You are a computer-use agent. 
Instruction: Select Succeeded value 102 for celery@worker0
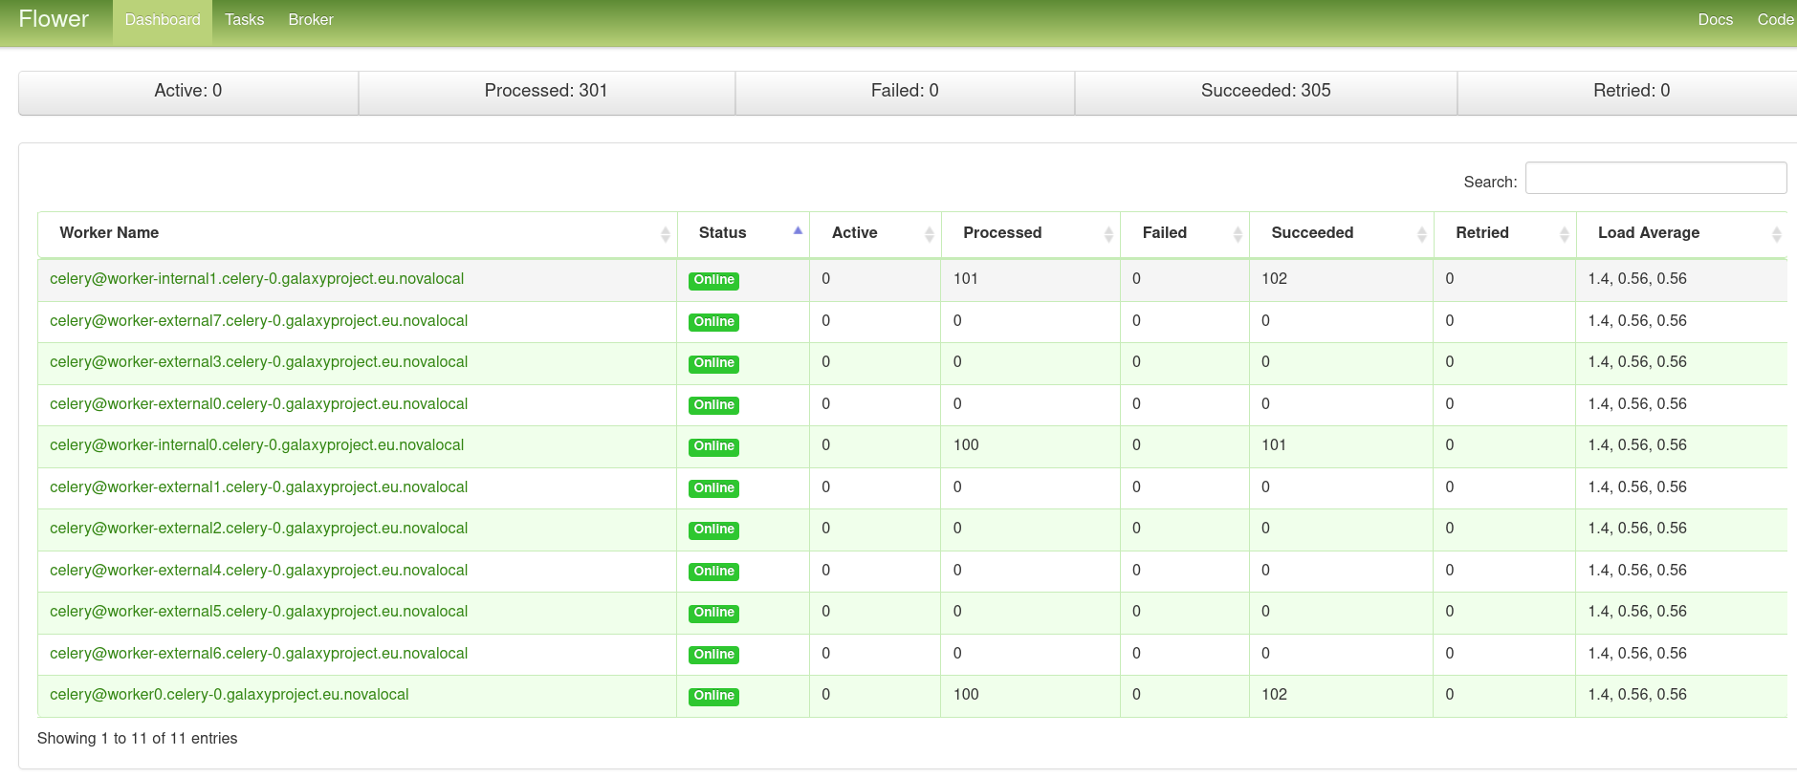click(1274, 695)
